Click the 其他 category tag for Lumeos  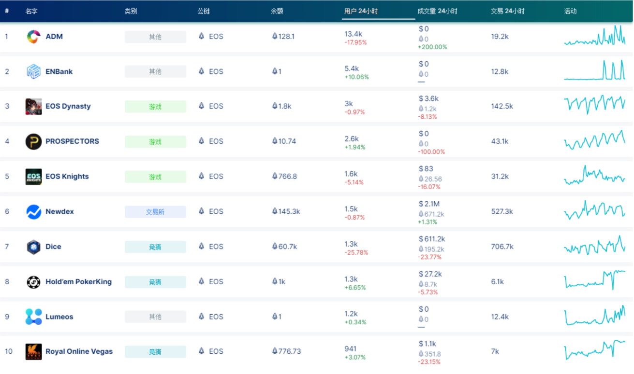pyautogui.click(x=155, y=317)
